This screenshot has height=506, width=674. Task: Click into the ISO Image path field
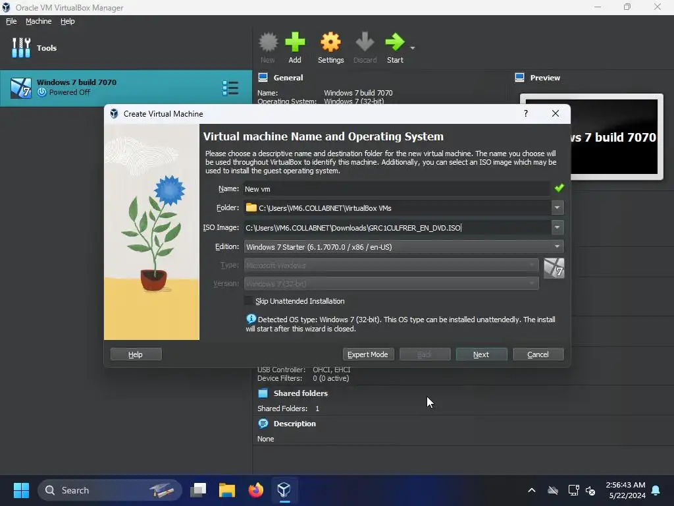[397, 227]
